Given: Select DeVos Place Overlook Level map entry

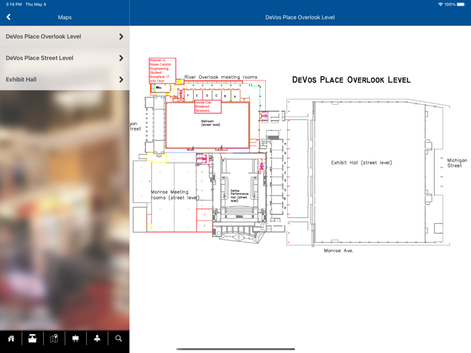Looking at the screenshot, I should tap(65, 36).
